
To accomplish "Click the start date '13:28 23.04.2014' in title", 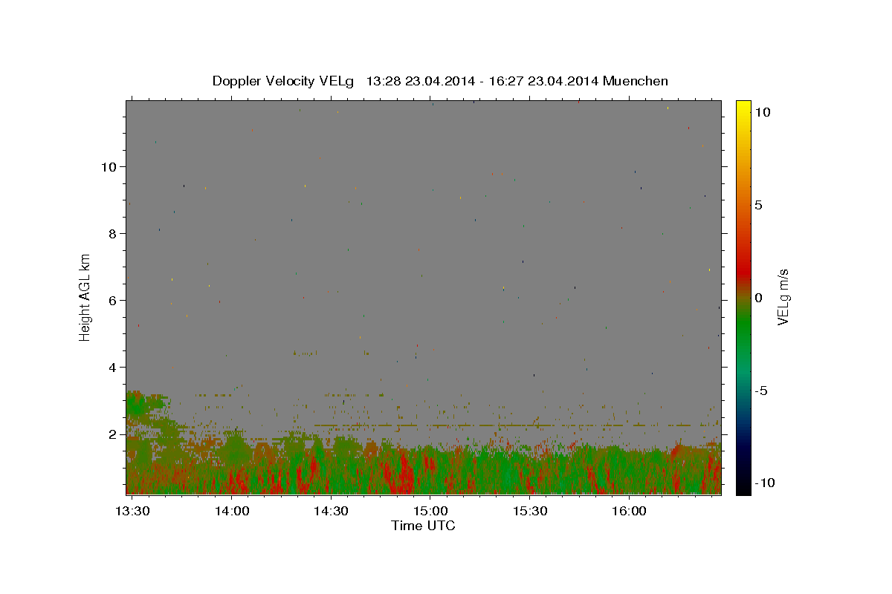I will (421, 81).
